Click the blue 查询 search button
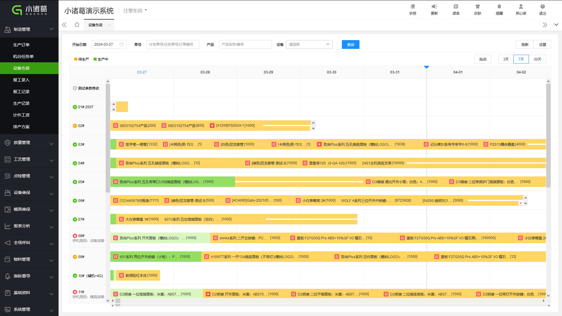The height and width of the screenshot is (316, 562). (x=350, y=44)
